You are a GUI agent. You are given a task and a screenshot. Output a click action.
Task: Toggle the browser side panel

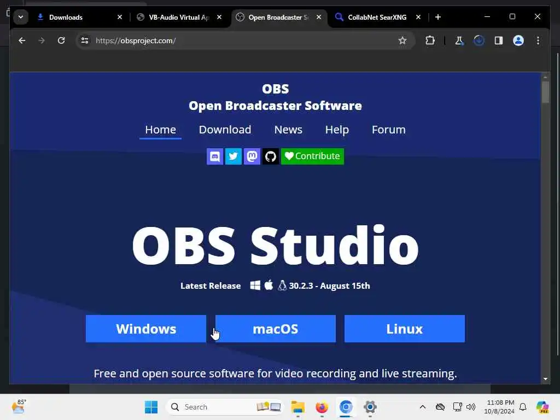tap(499, 40)
